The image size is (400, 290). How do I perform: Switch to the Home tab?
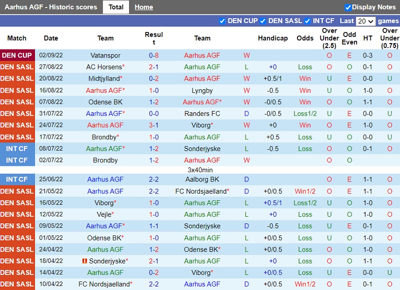pyautogui.click(x=144, y=7)
